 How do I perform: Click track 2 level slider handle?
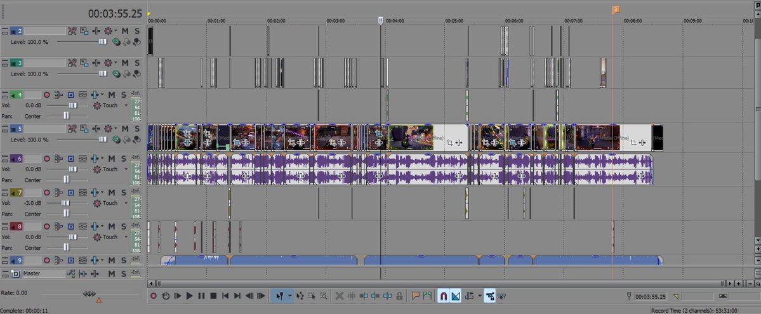(x=103, y=42)
